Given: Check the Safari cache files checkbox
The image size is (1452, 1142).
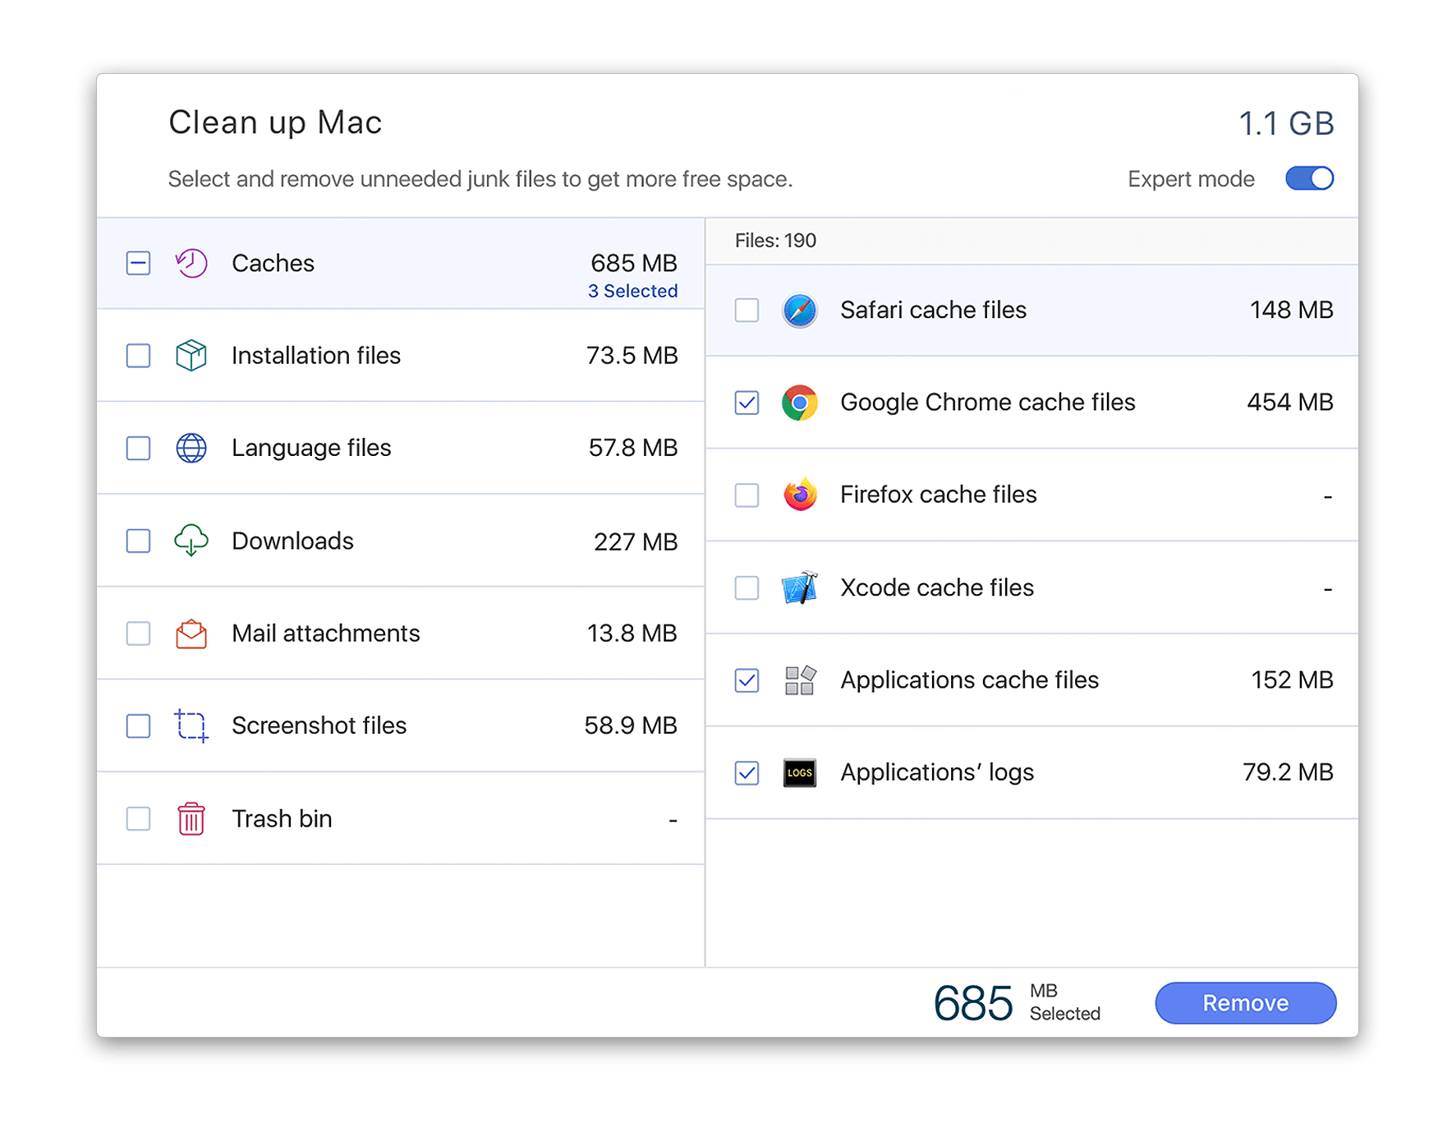Looking at the screenshot, I should click(x=747, y=311).
